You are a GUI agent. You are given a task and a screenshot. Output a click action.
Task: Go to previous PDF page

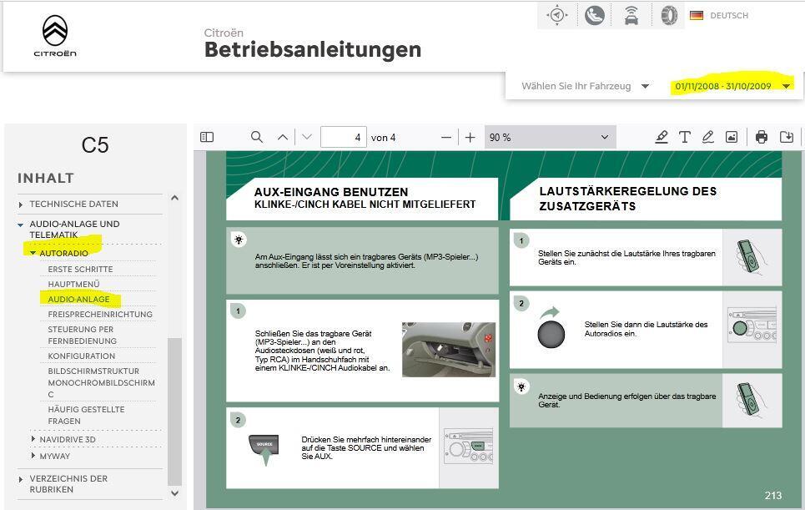282,137
